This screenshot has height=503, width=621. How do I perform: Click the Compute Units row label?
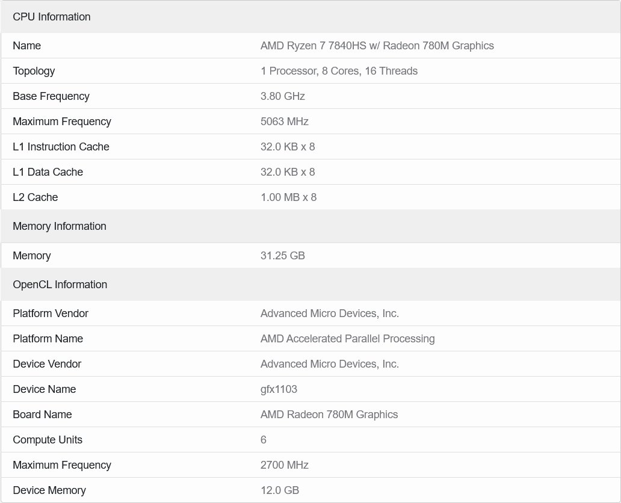tap(48, 440)
